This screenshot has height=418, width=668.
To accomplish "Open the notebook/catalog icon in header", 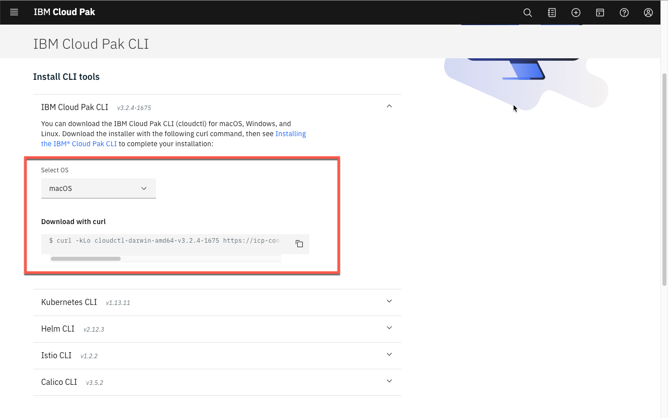I will [x=552, y=13].
